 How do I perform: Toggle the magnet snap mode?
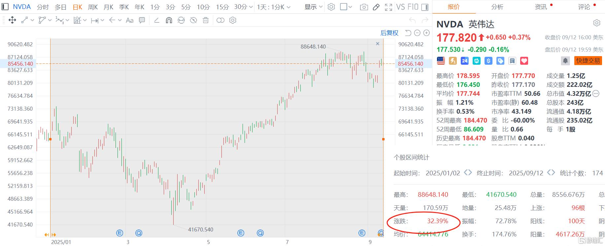[x=169, y=20]
